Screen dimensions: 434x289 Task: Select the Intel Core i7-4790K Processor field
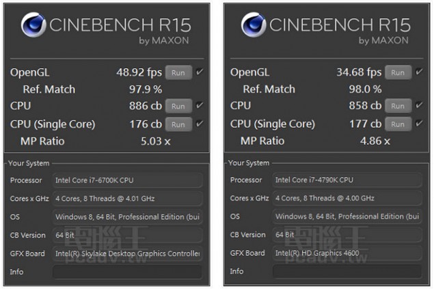coord(347,180)
